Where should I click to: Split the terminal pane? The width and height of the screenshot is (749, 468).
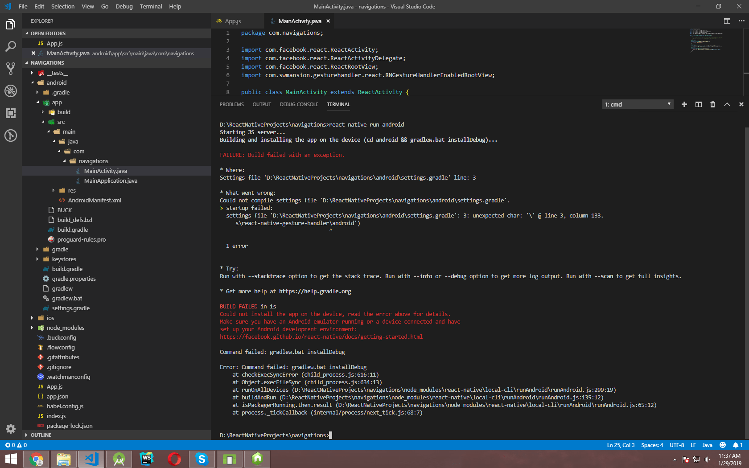[x=699, y=104]
